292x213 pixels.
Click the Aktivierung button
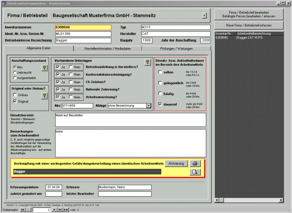(176, 163)
